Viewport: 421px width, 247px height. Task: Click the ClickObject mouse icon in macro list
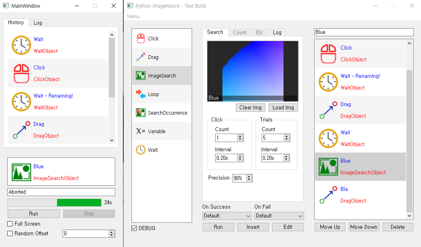(x=328, y=54)
